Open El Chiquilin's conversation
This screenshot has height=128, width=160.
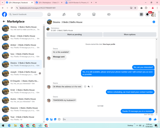click(21, 82)
